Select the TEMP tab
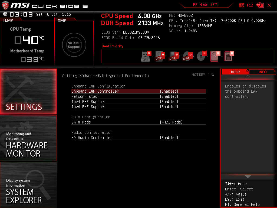Image resolution: width=277 pixels, height=208 pixels. tap(8, 20)
